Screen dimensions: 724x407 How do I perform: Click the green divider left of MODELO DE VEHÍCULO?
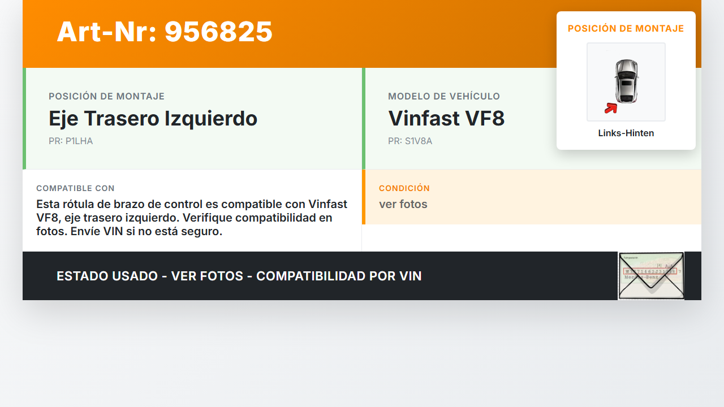point(364,119)
